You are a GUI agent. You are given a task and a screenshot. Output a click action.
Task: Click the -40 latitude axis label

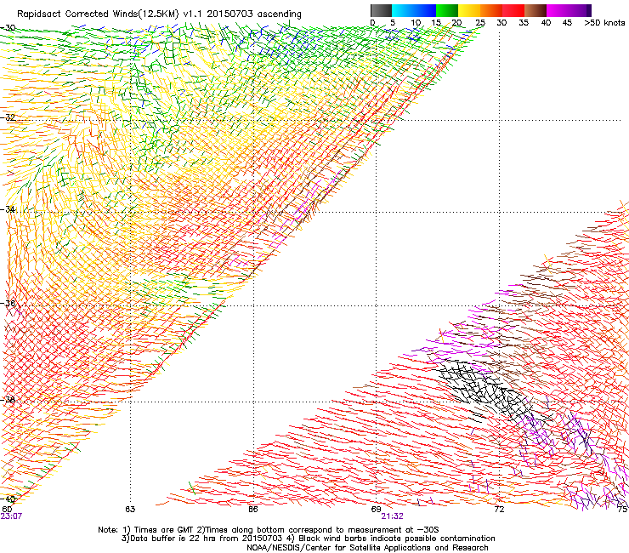8,499
